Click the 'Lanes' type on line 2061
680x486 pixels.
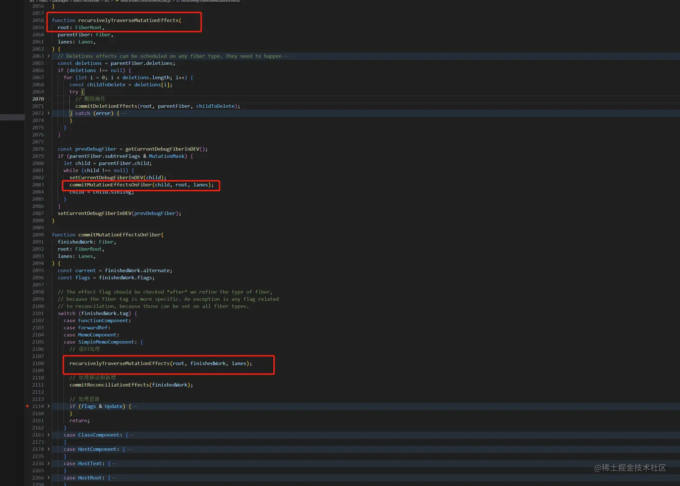(85, 42)
